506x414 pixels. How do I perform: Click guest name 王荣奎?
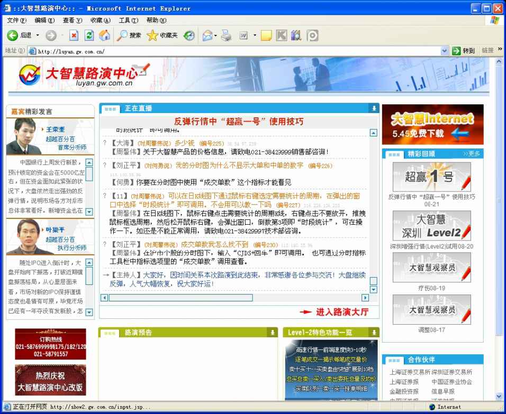click(55, 130)
